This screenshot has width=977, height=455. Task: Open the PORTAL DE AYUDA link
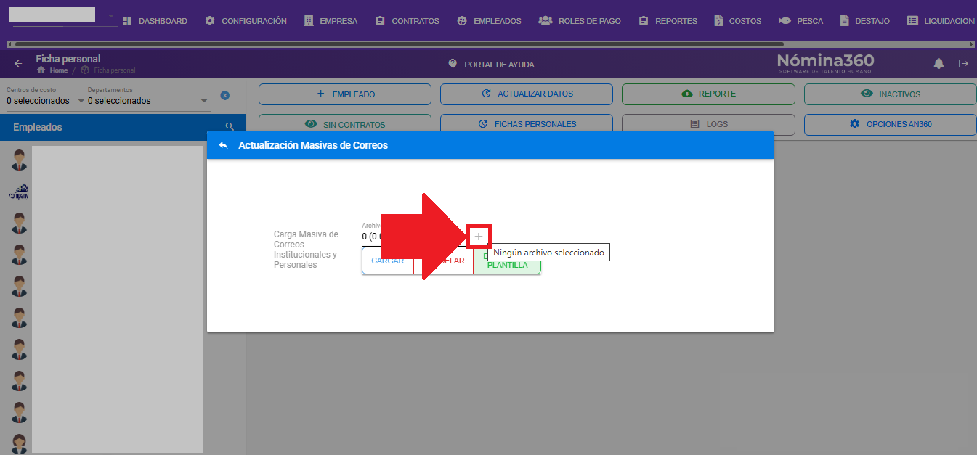(x=491, y=65)
